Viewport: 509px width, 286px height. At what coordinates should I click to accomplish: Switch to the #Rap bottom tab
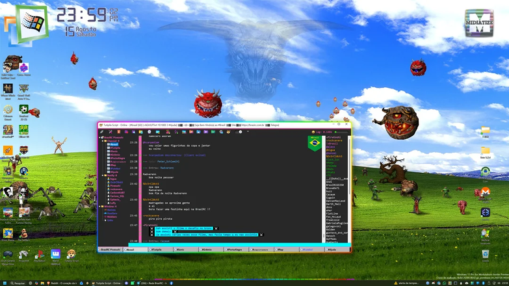pos(286,250)
